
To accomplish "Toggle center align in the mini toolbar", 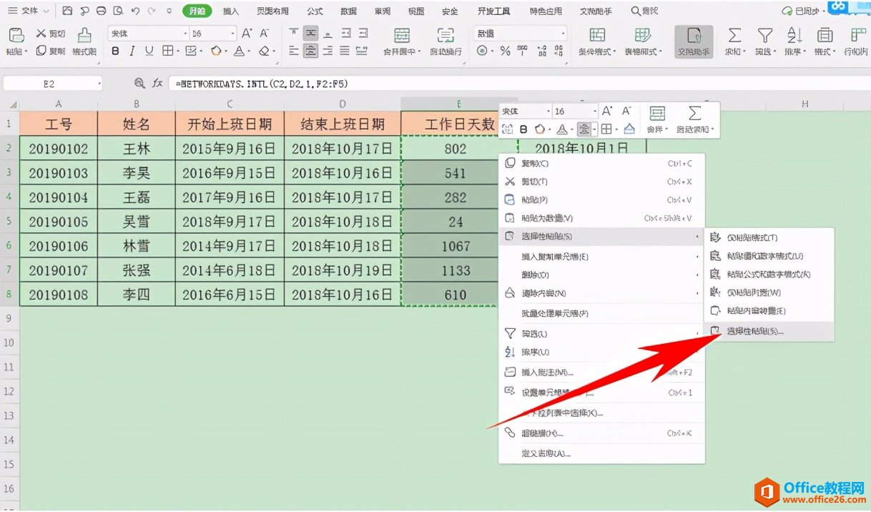I will point(584,129).
